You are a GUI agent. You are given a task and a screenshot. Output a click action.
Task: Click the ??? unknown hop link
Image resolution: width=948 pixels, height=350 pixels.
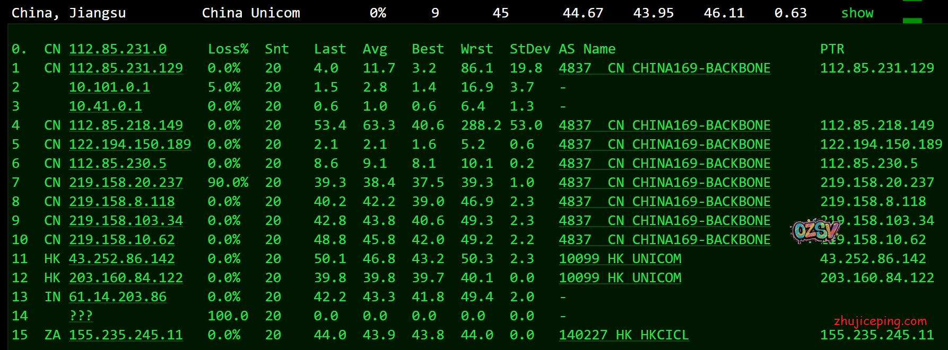click(x=81, y=316)
